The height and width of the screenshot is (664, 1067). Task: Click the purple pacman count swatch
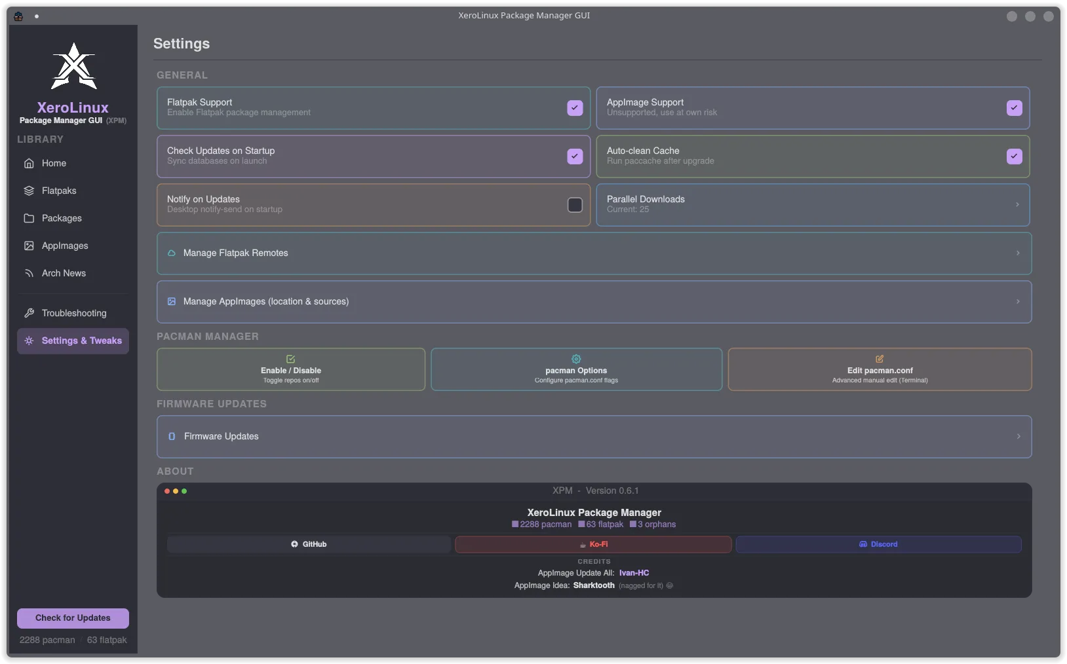coord(515,525)
